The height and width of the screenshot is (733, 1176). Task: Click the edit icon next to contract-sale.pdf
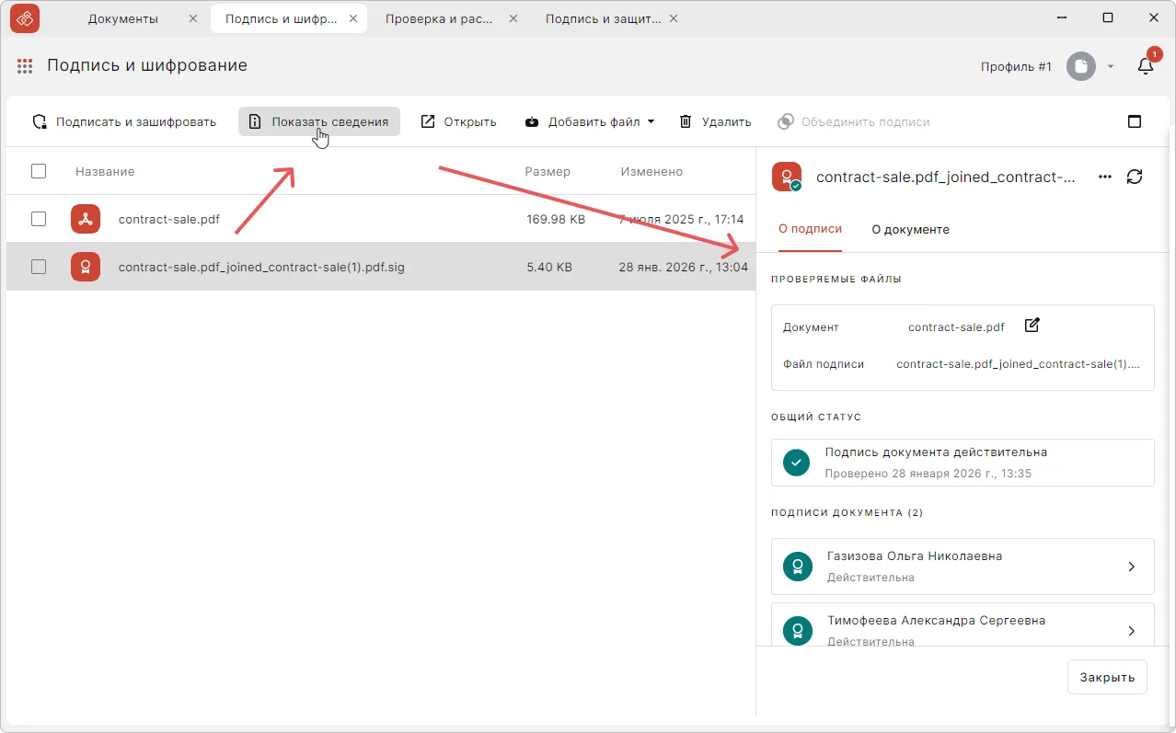[1032, 326]
